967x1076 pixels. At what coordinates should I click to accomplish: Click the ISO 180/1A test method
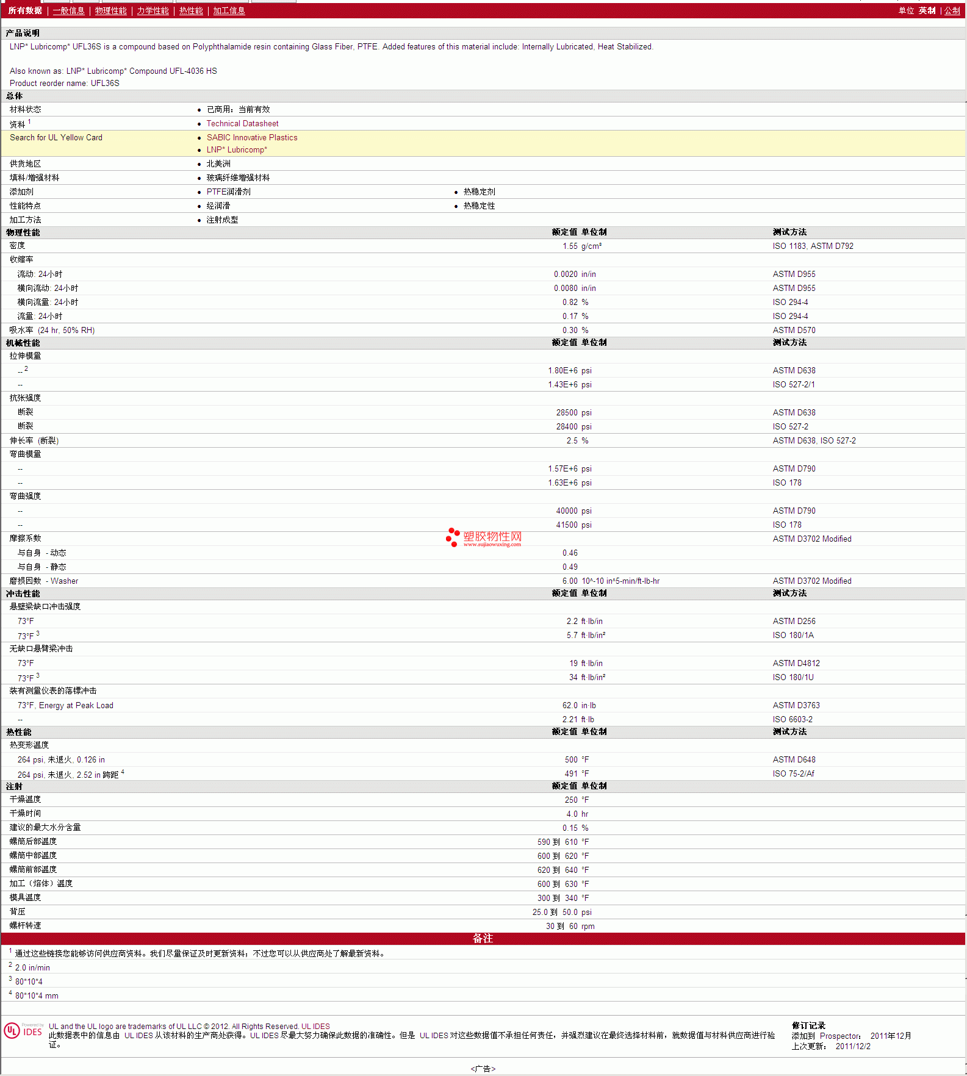(x=793, y=636)
